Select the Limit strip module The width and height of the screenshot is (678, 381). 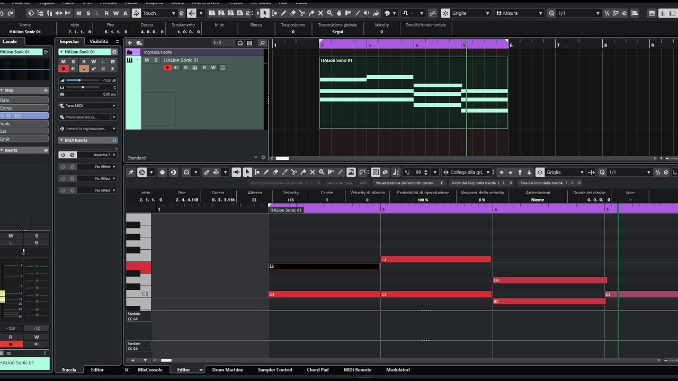click(x=24, y=139)
